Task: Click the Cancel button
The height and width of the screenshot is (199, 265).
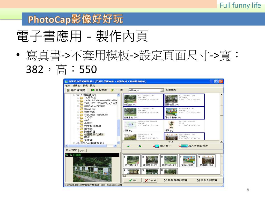Action: click(x=150, y=180)
